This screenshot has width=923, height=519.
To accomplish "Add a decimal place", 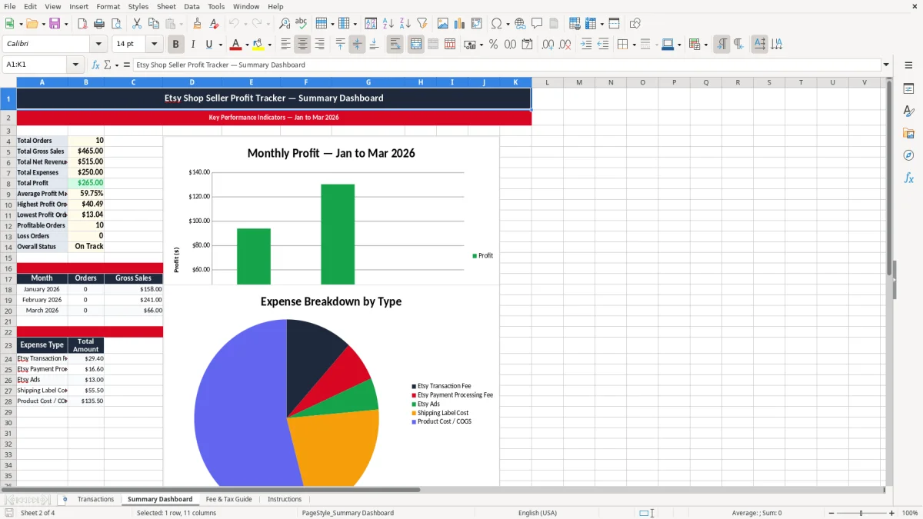I will pos(548,45).
